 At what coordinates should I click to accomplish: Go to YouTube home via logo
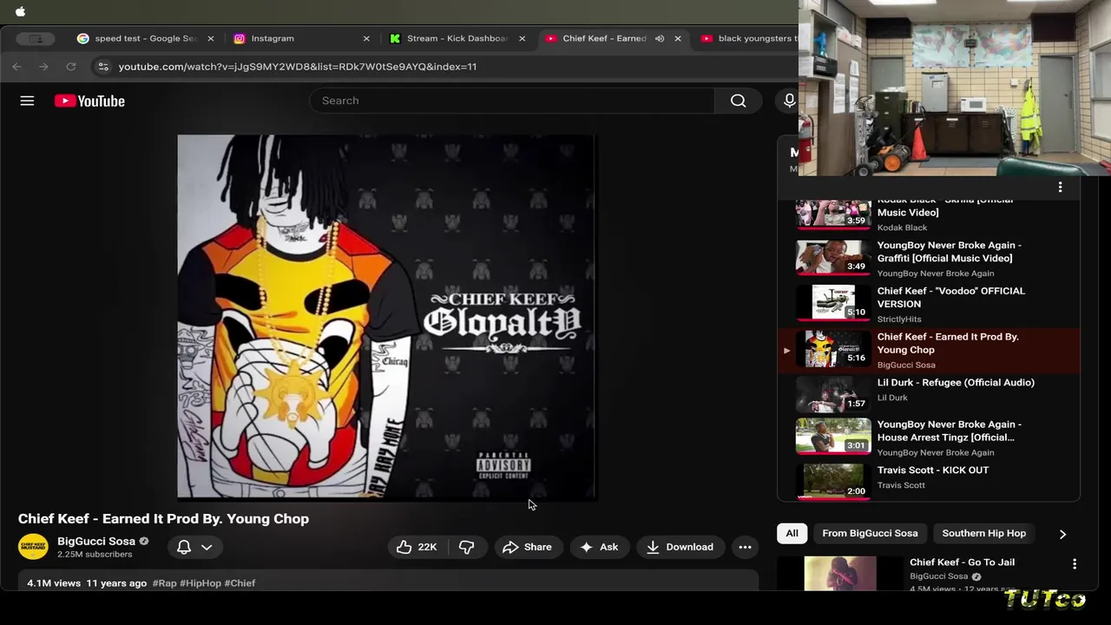tap(89, 101)
